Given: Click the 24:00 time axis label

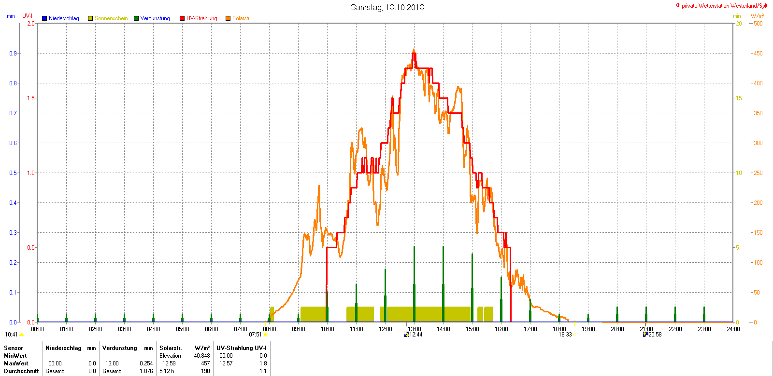Looking at the screenshot, I should coord(733,329).
